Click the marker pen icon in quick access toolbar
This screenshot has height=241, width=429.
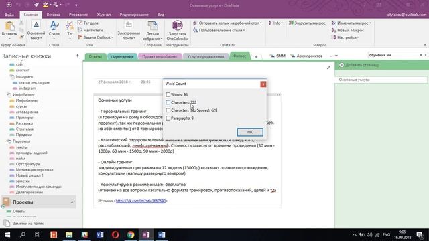[46, 5]
